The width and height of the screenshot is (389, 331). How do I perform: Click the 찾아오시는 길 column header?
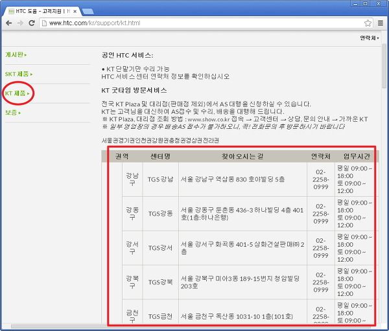pos(242,156)
